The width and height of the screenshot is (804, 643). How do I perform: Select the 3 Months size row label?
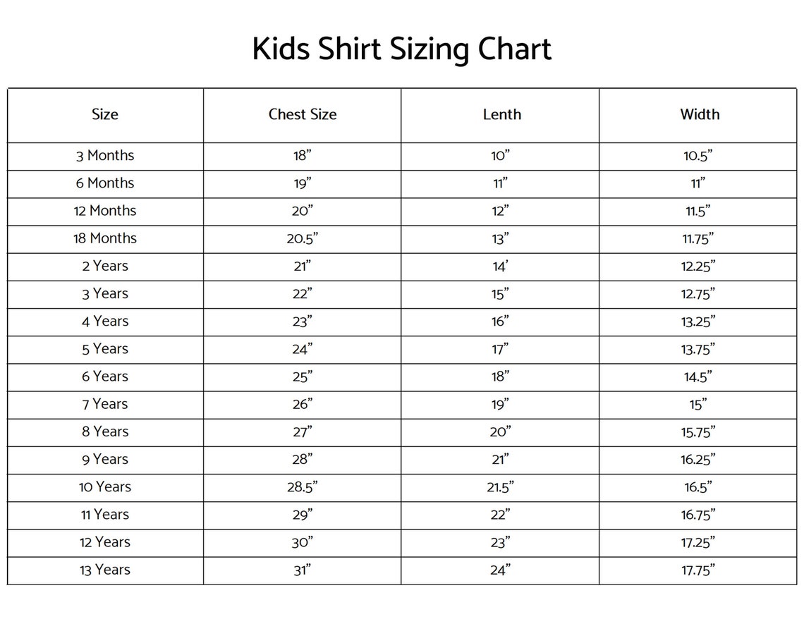click(105, 156)
